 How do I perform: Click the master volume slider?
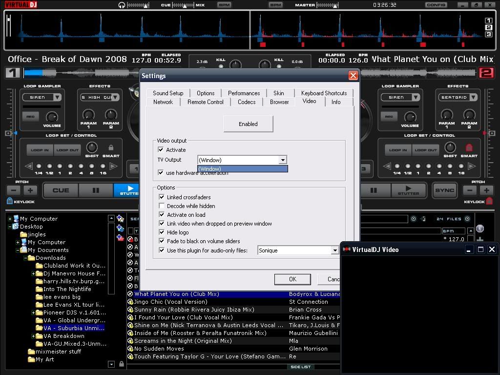(327, 5)
